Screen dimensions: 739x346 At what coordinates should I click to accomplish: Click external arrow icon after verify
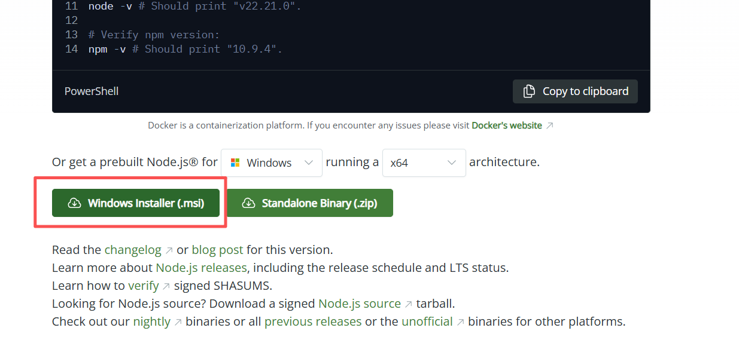tap(166, 286)
